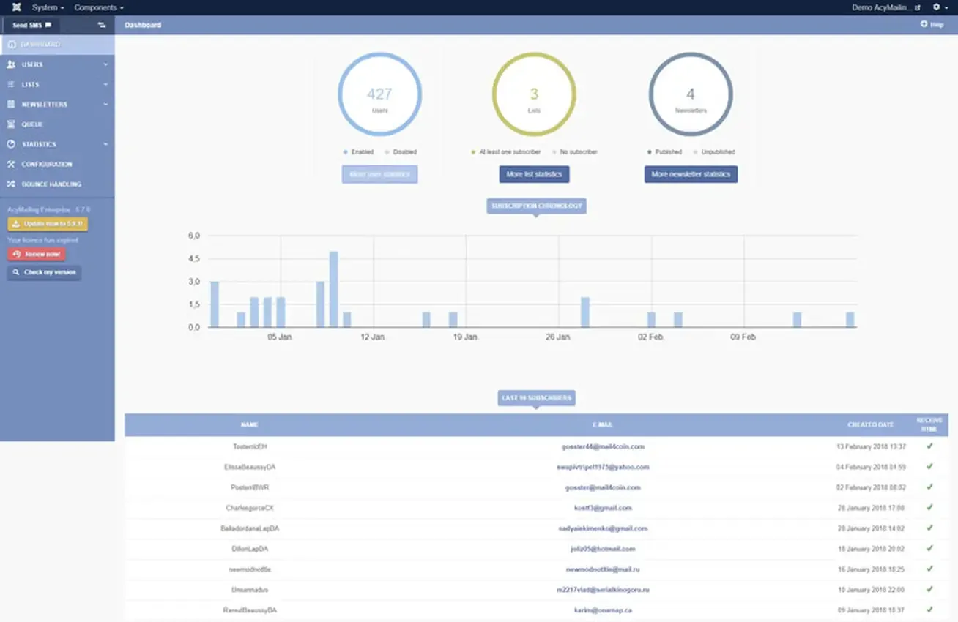Click the red Renew now button
The width and height of the screenshot is (958, 622).
coord(37,254)
